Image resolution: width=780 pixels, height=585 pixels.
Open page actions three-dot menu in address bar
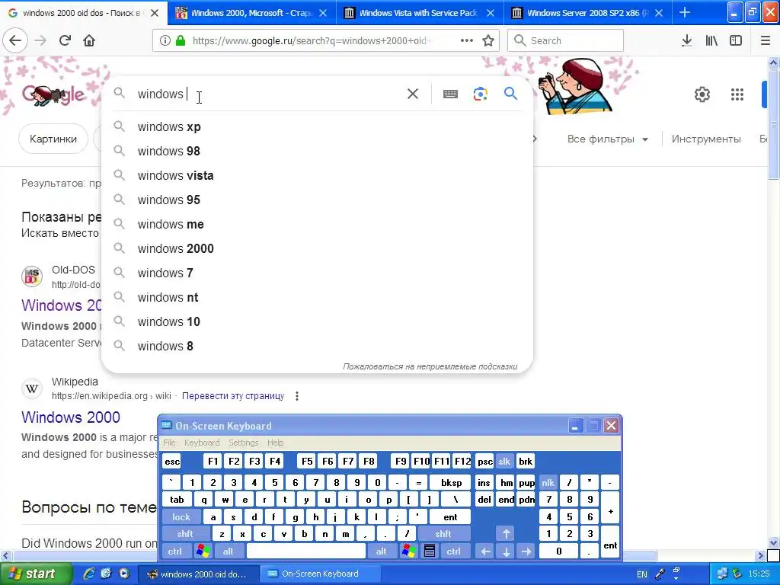(x=467, y=40)
